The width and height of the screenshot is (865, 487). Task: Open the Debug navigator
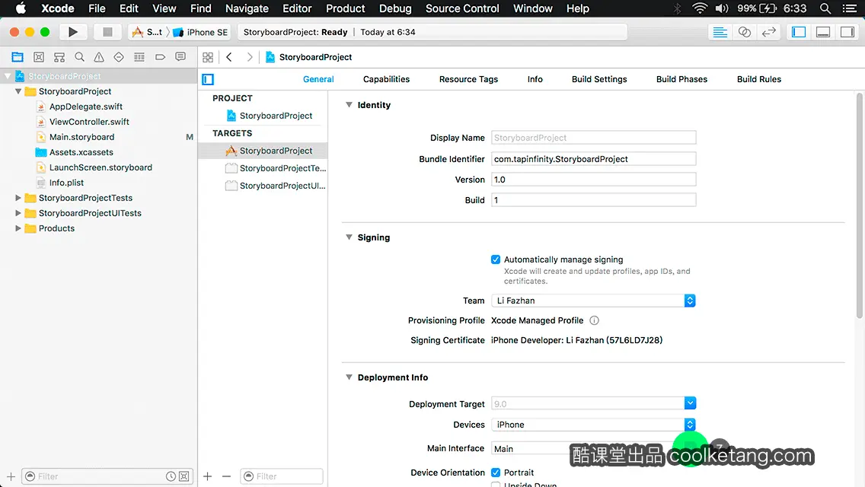click(139, 57)
